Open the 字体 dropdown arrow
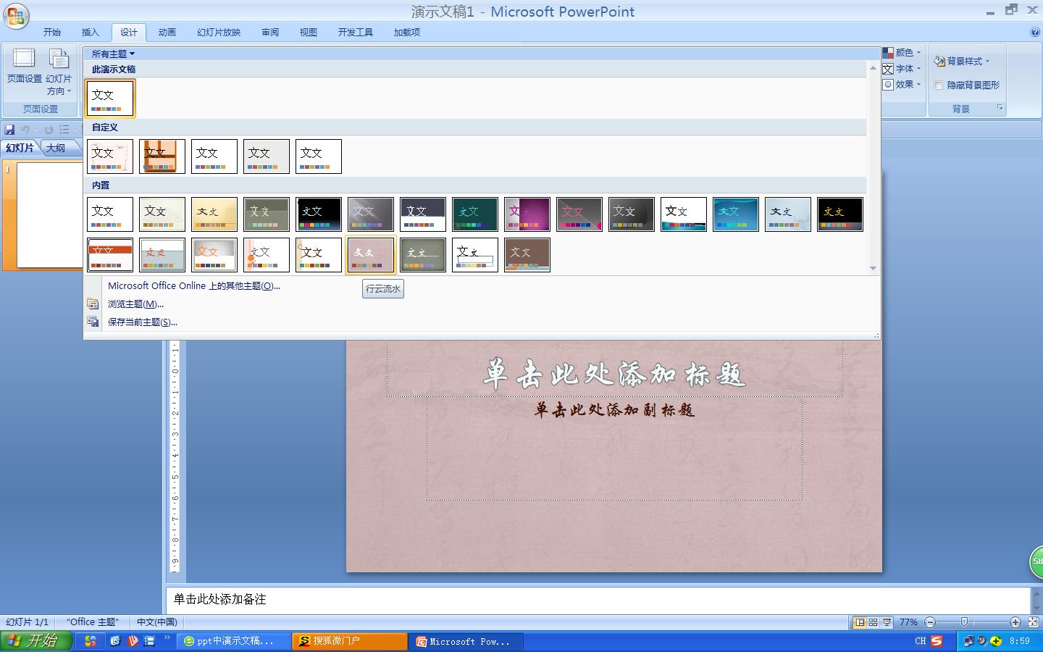This screenshot has height=652, width=1043. pos(918,69)
